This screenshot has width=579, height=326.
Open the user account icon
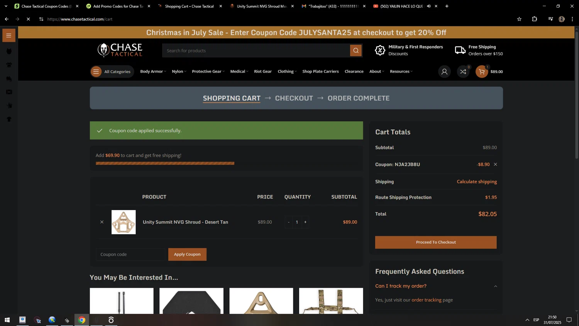pos(444,71)
